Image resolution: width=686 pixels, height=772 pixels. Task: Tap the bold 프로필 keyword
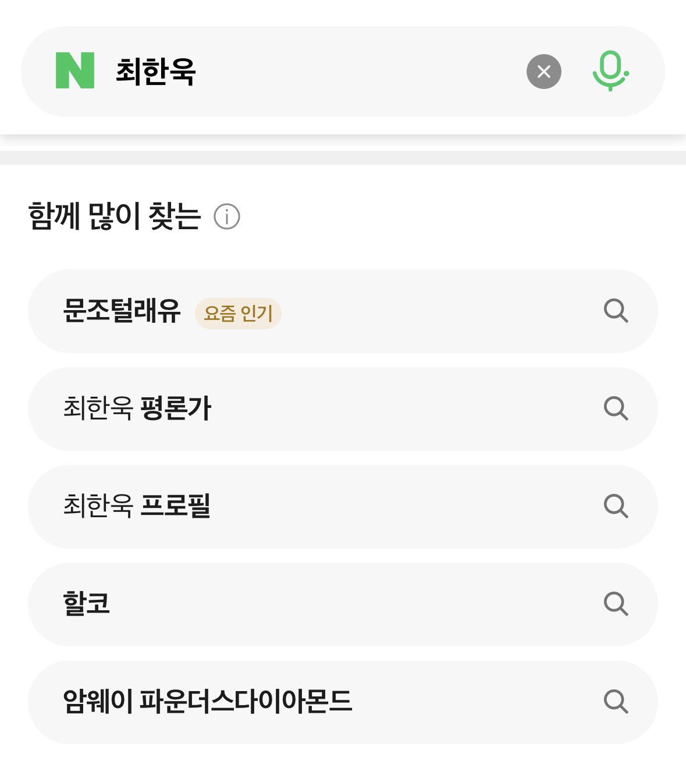pyautogui.click(x=176, y=506)
